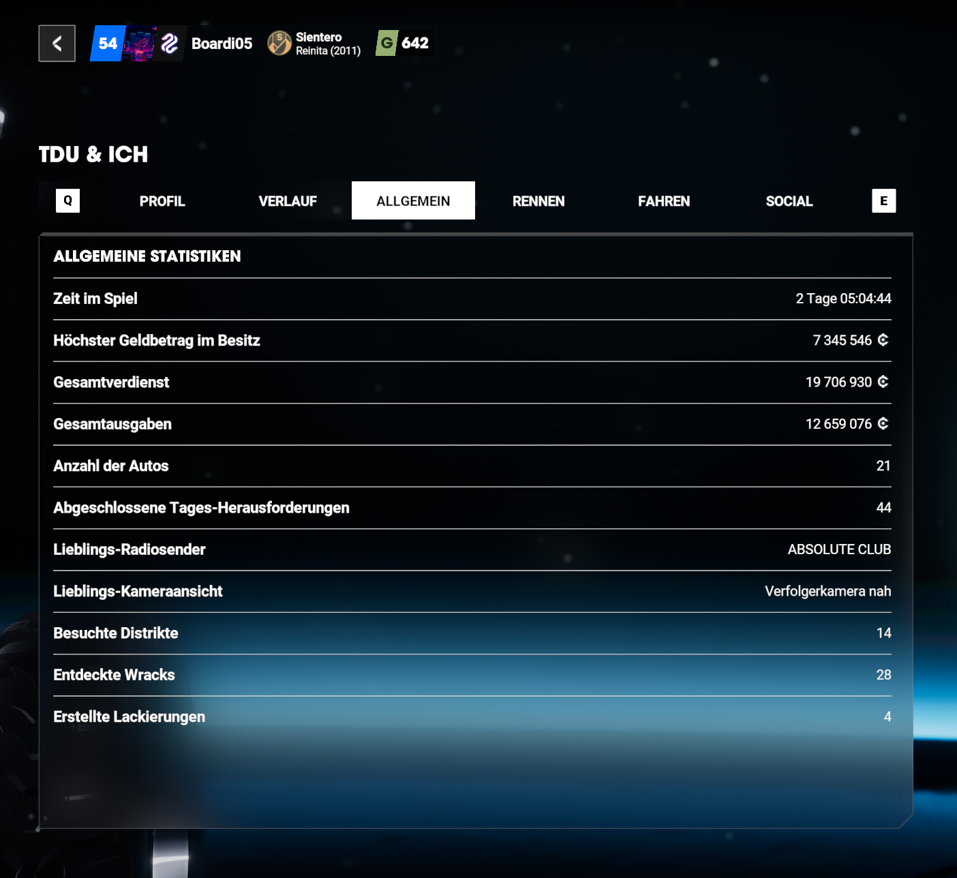This screenshot has height=878, width=957.
Task: Click the visited districts value 14
Action: 883,633
